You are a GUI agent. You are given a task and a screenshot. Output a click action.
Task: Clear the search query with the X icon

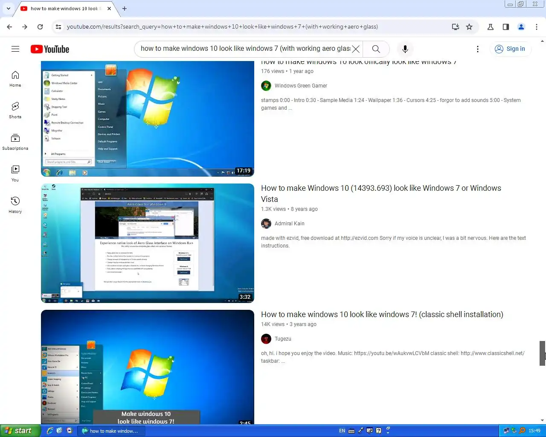tap(356, 49)
